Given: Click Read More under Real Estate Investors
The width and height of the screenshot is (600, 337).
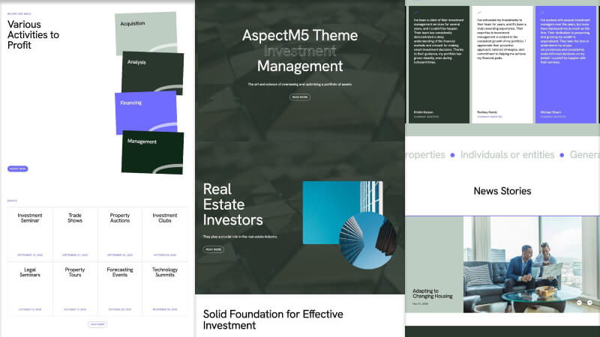Looking at the screenshot, I should (x=213, y=249).
